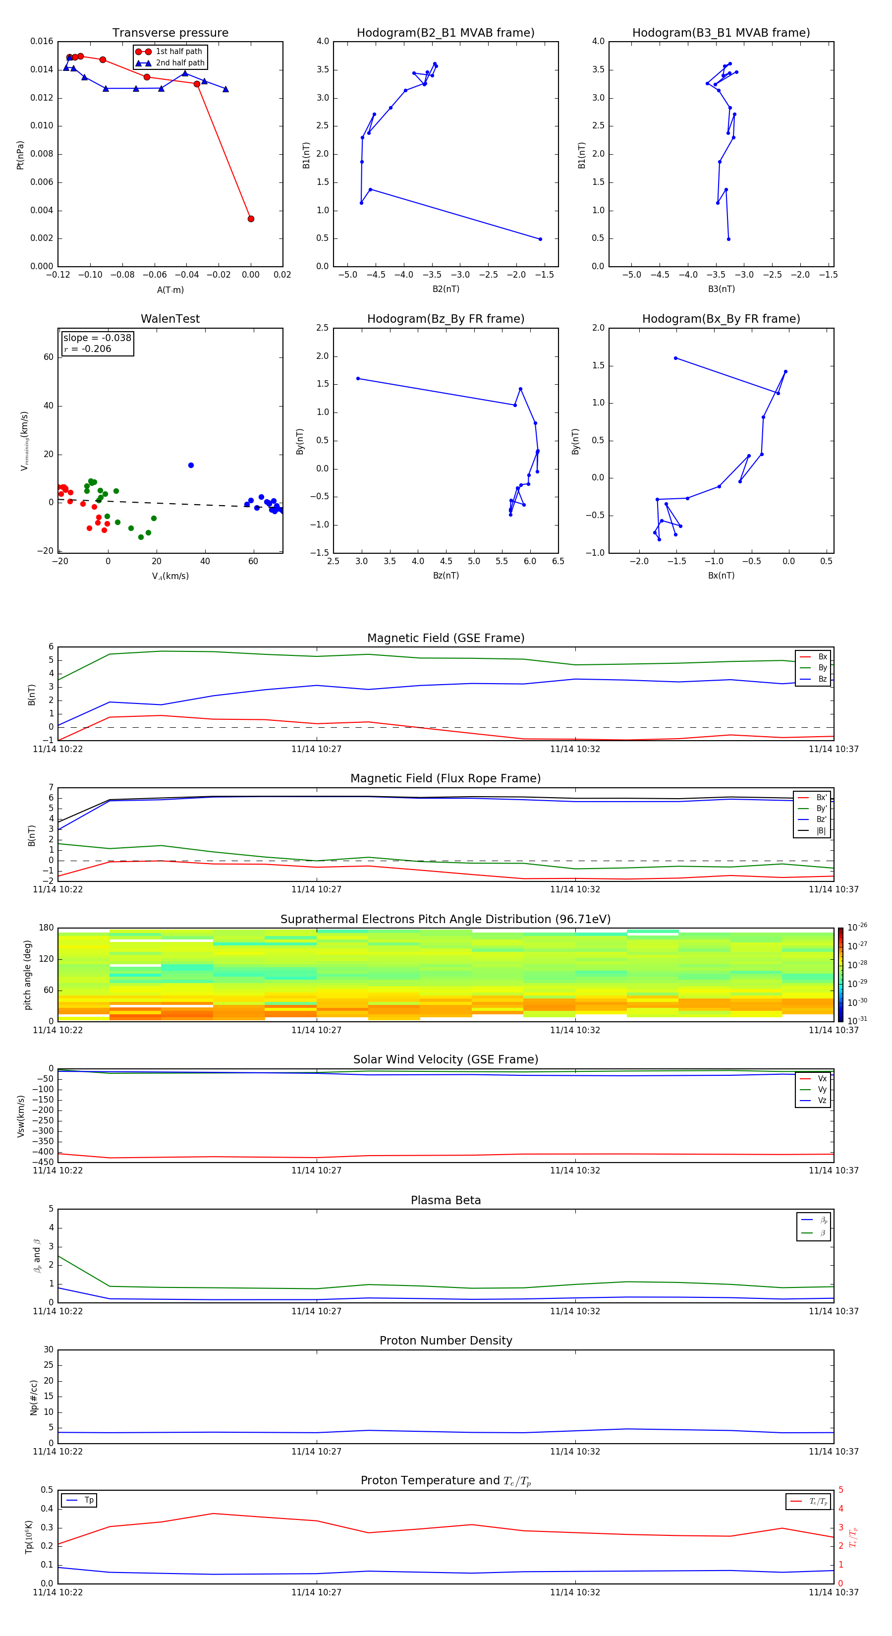This screenshot has height=1636, width=892.
Task: Click the 'Magnetic Field (Flux Rope Frame)' title
Action: [446, 779]
